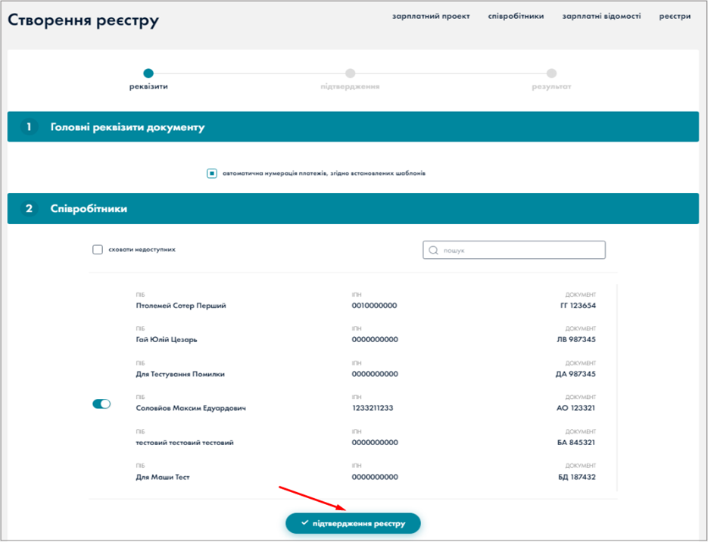Uncheck automatic payment numbering checkbox
Image resolution: width=708 pixels, height=542 pixels.
[212, 173]
